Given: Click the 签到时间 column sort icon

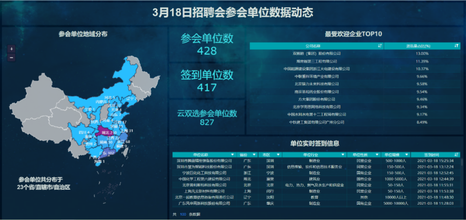Looking at the screenshot, I should tap(456, 155).
